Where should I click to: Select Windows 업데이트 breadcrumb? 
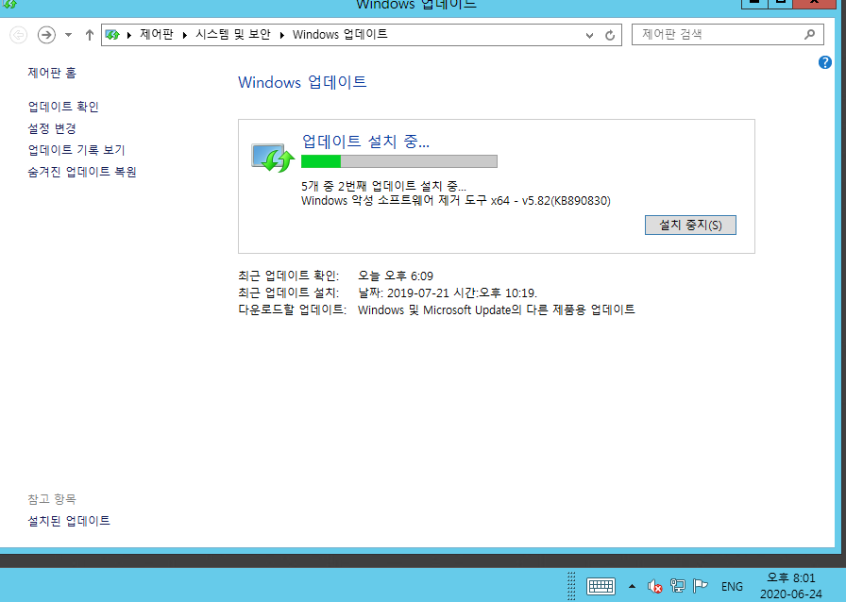340,35
